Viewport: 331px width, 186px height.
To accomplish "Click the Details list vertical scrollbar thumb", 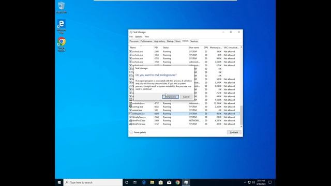I will pyautogui.click(x=242, y=115).
